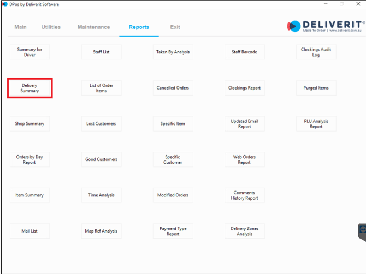Launch the Payment Type Report
The image size is (366, 274).
pyautogui.click(x=173, y=231)
